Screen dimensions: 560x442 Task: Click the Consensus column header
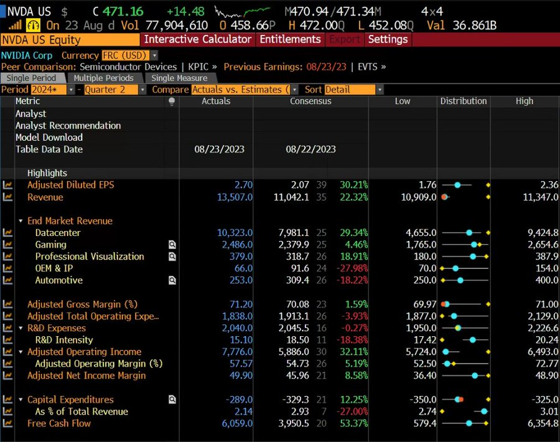310,101
